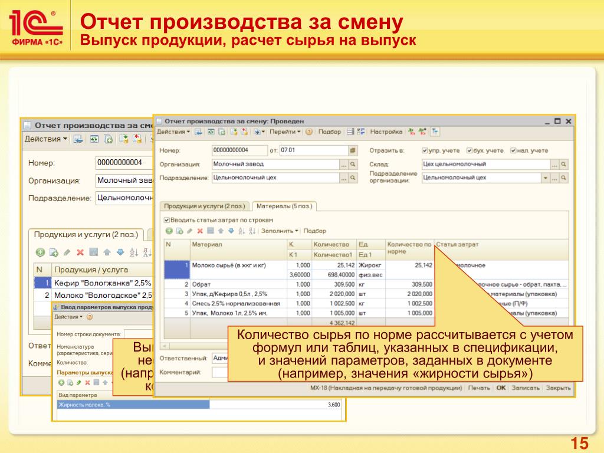Image resolution: width=604 pixels, height=453 pixels.
Task: Click the help icon in Ввод параметров window
Action: pos(90,317)
